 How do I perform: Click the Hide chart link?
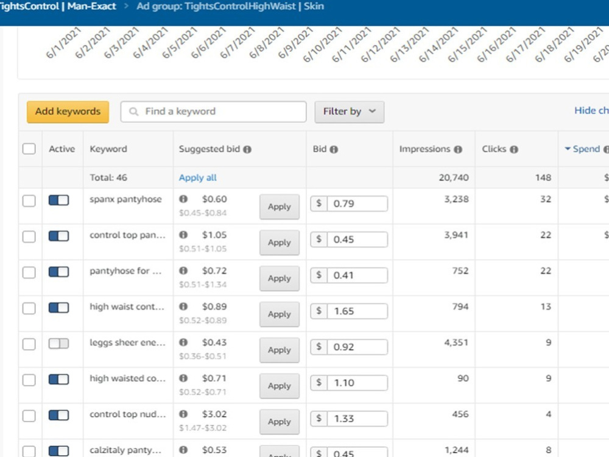point(591,111)
